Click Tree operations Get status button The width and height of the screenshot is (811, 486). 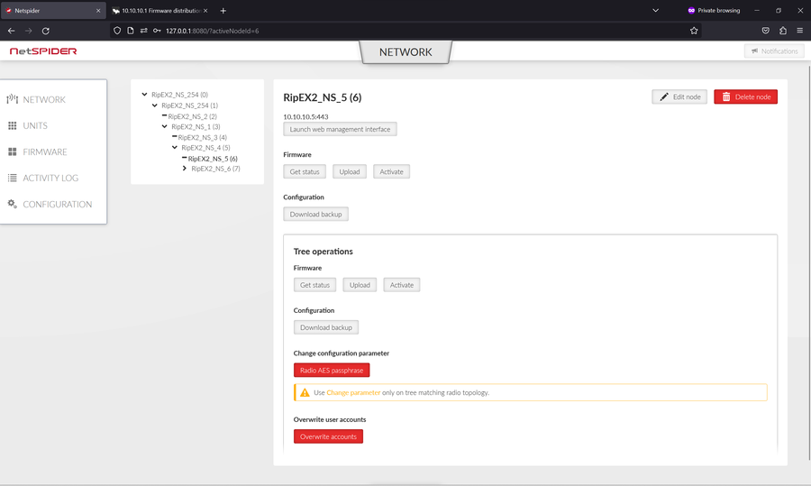point(314,285)
